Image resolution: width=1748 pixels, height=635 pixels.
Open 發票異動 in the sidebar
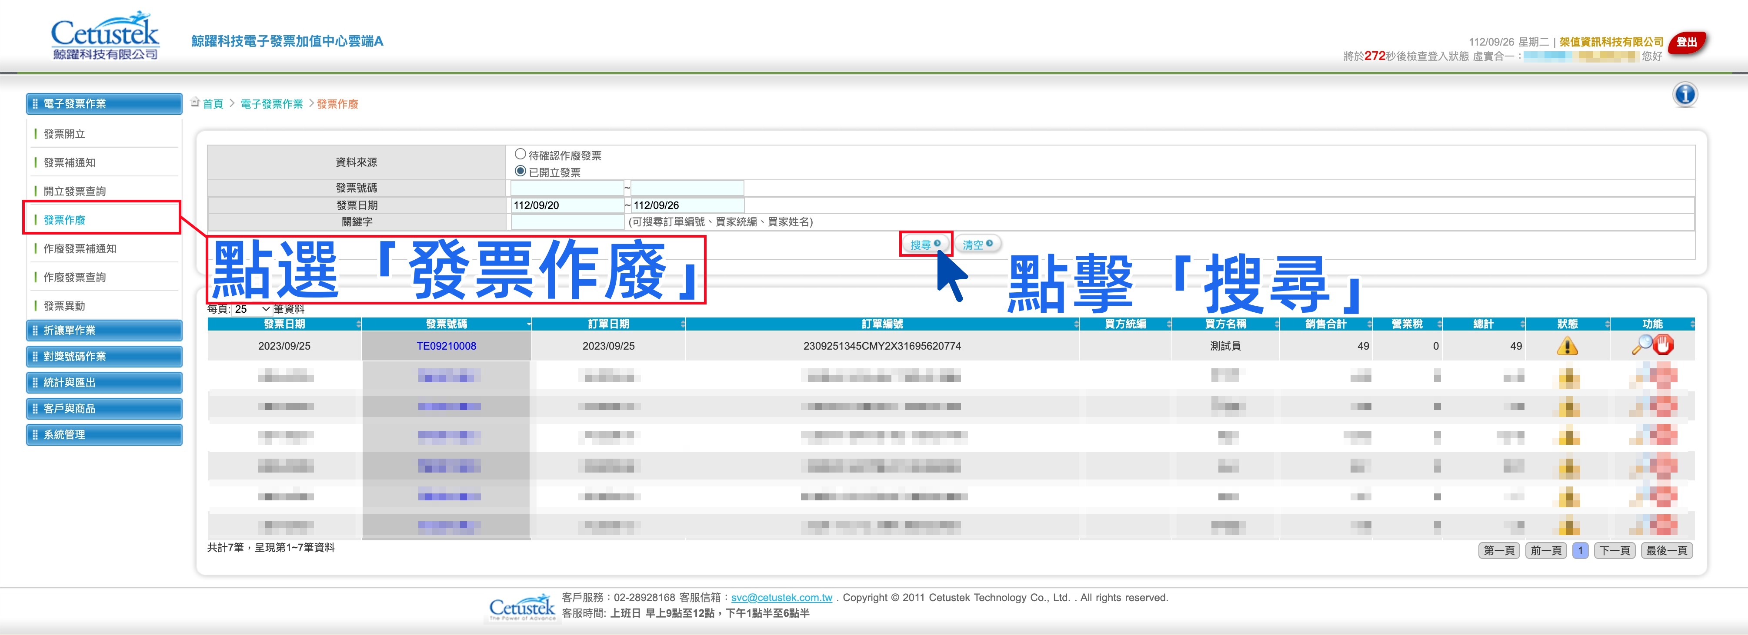click(64, 306)
